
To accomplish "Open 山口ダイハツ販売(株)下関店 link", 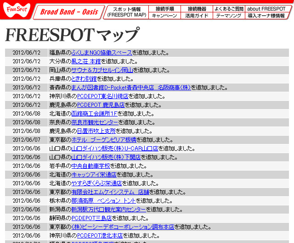I will 106,157.
